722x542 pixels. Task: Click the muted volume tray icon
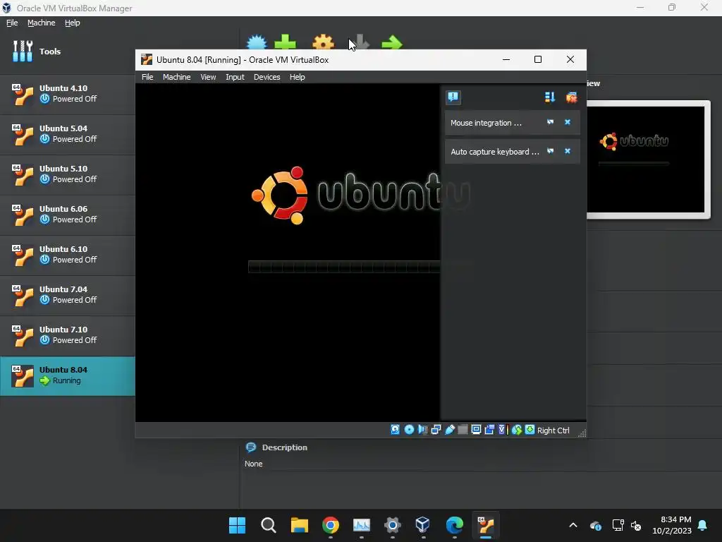tap(636, 525)
